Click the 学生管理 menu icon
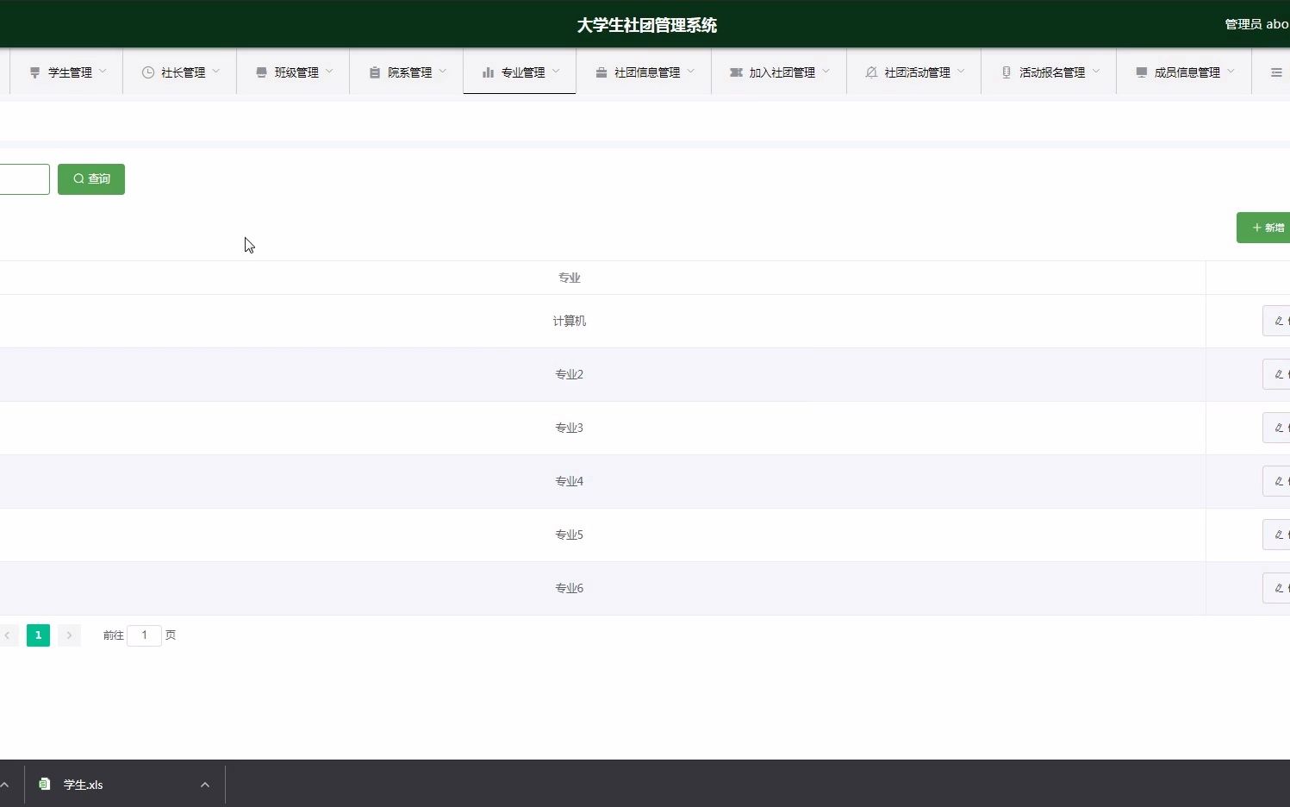Screen dimensions: 1290x807 click(35, 72)
